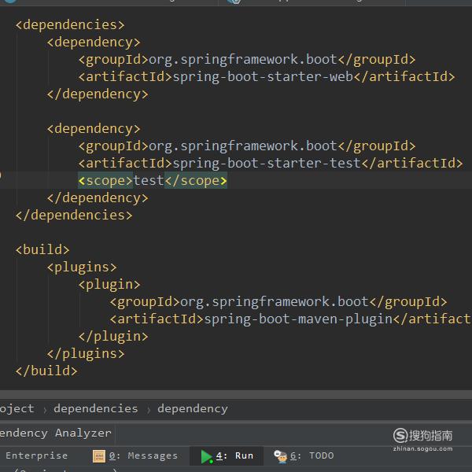Click the closing </dependency> tag below the scope line
This screenshot has width=472, height=472.
click(98, 198)
